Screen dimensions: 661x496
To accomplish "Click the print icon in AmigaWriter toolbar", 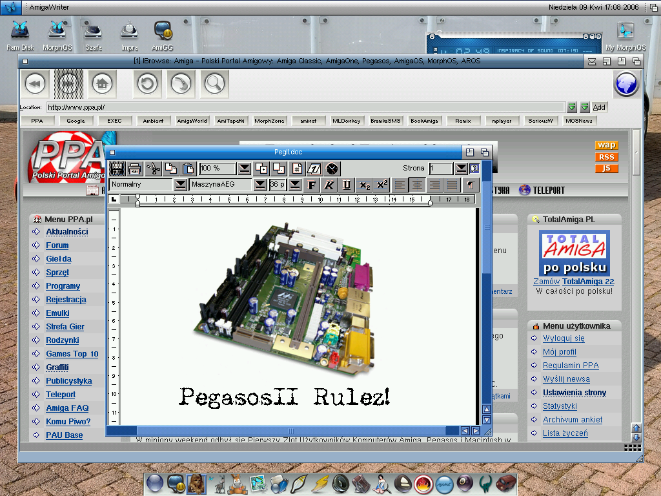I will pos(134,169).
